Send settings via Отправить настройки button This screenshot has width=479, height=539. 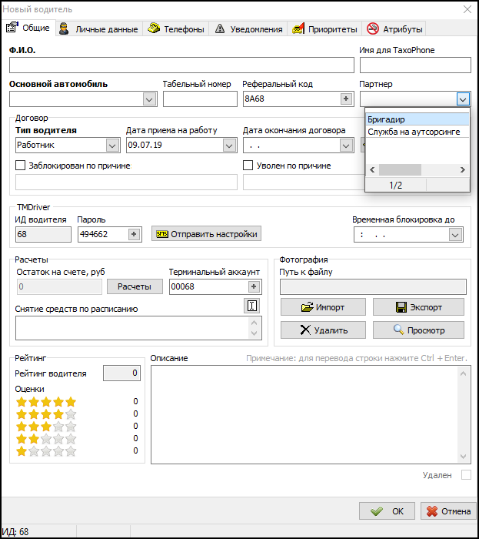[205, 234]
